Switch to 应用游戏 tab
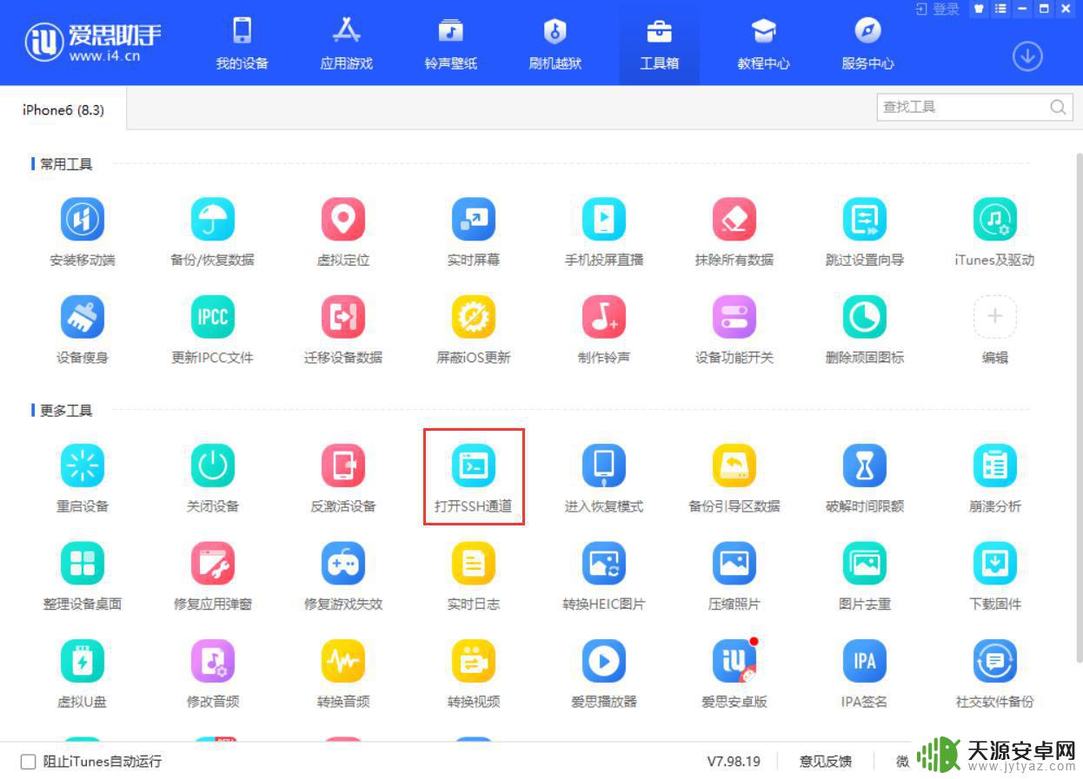Viewport: 1083px width, 779px height. (347, 43)
